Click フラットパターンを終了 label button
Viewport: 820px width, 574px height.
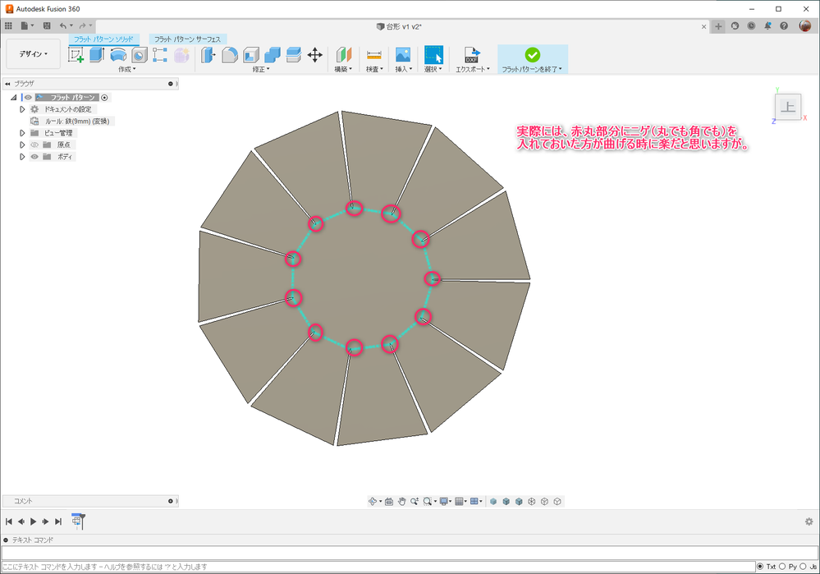(532, 69)
